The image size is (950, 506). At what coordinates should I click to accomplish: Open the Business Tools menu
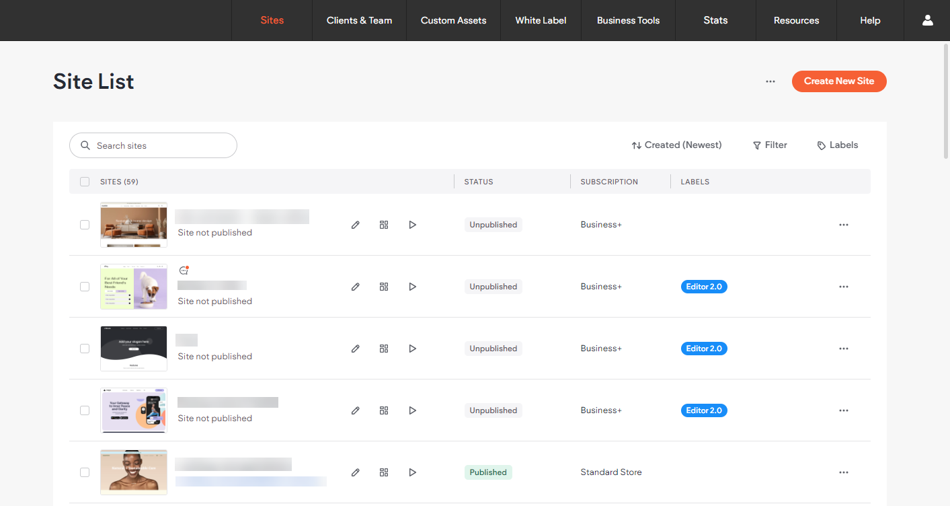[628, 20]
